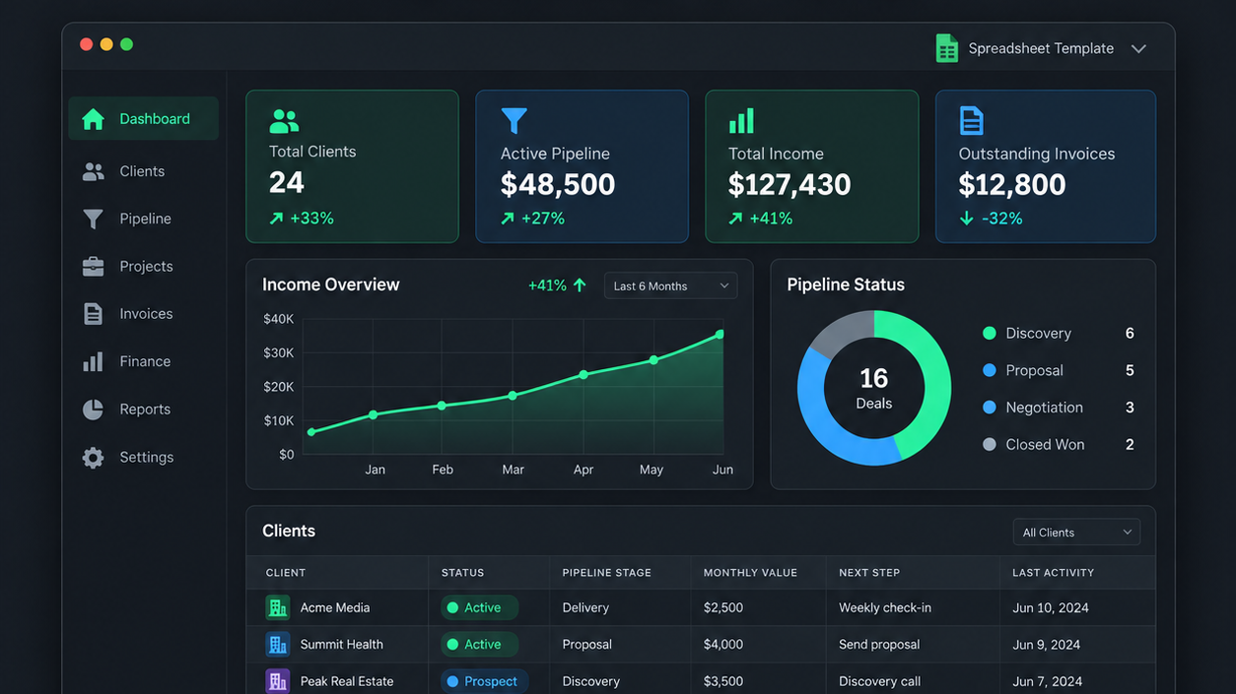Click the people icon on Total Clients card
The image size is (1236, 694).
284,121
